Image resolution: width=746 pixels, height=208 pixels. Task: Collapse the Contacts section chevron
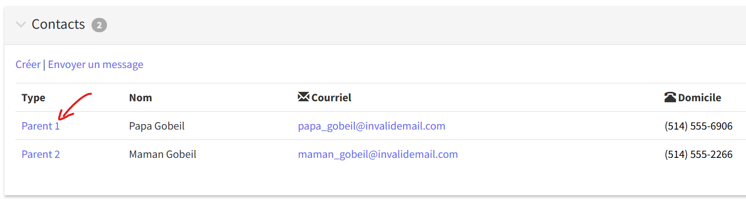pyautogui.click(x=21, y=24)
